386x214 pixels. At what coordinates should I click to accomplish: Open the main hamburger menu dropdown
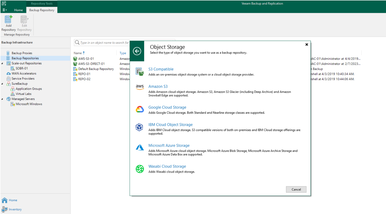coord(5,10)
